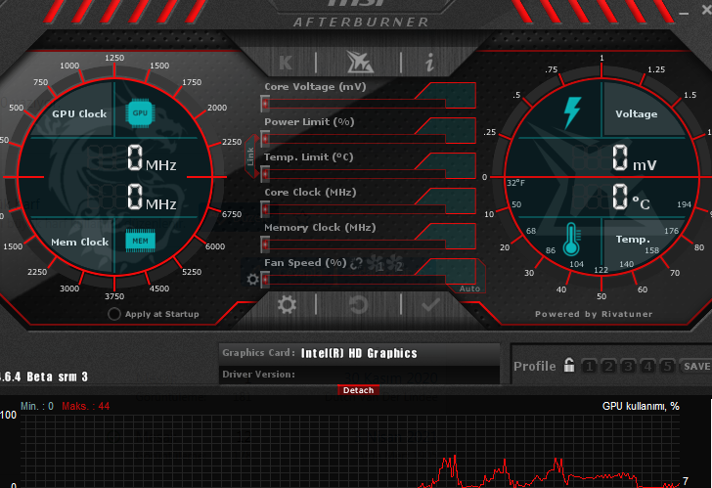Screen dimensions: 712x488
Task: Select profile slot 5
Action: 667,366
